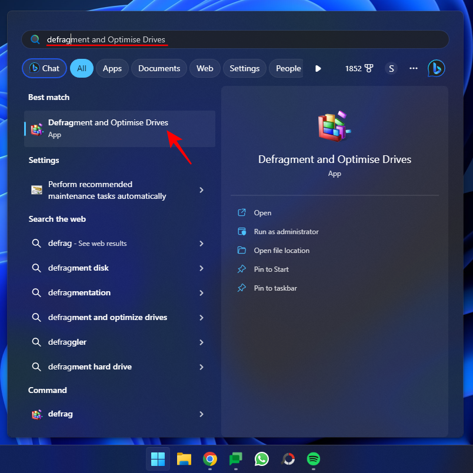Open your account profile icon labeled S
473x473 pixels.
pyautogui.click(x=391, y=68)
